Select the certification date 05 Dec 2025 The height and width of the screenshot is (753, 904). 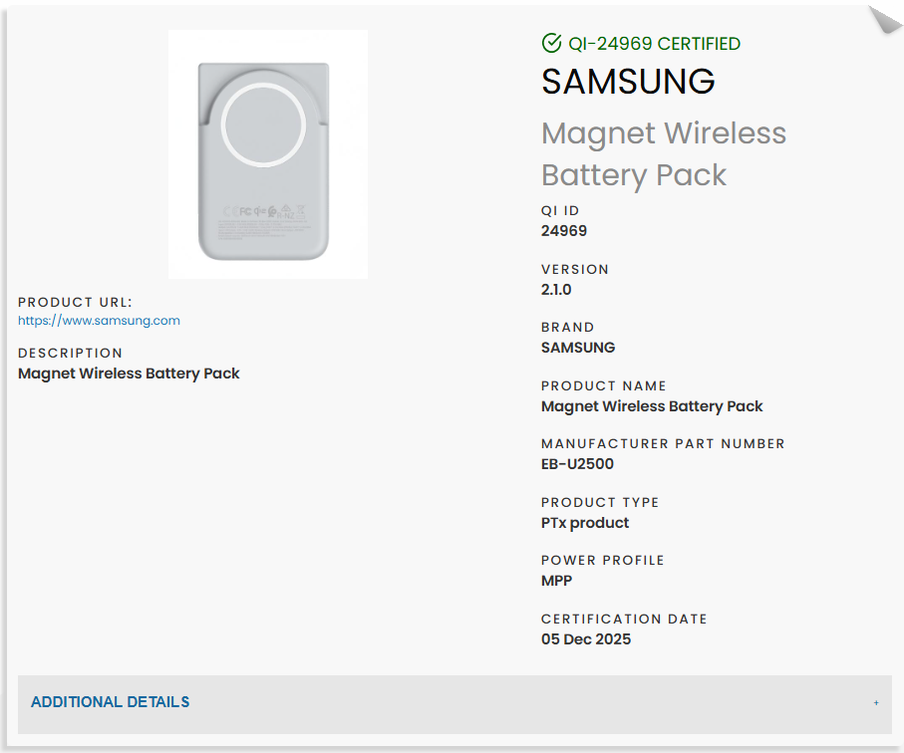(x=585, y=638)
